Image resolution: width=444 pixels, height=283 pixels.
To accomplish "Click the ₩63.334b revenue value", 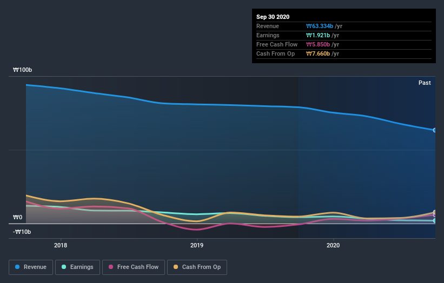I will tap(320, 26).
